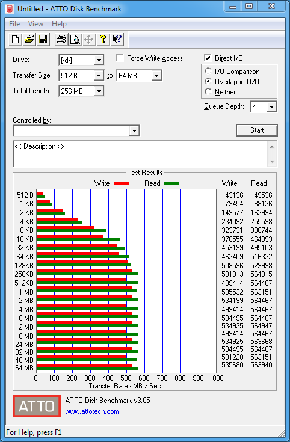Print the benchmark results
Image resolution: width=290 pixels, height=442 pixels.
tap(61, 39)
